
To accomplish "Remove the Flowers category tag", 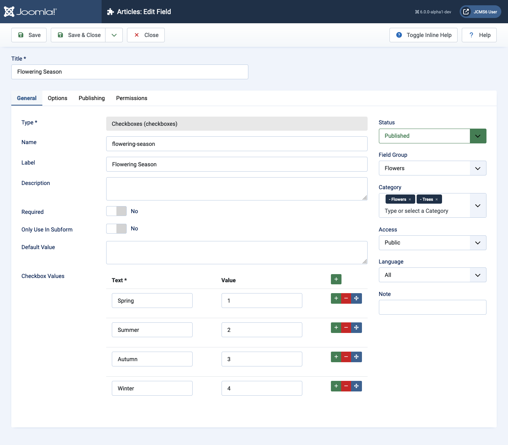I will 410,199.
